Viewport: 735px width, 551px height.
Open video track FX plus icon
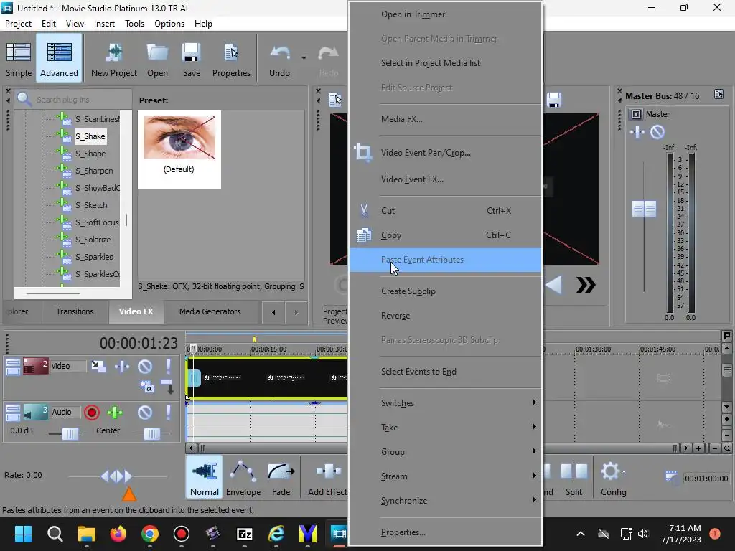(x=122, y=366)
